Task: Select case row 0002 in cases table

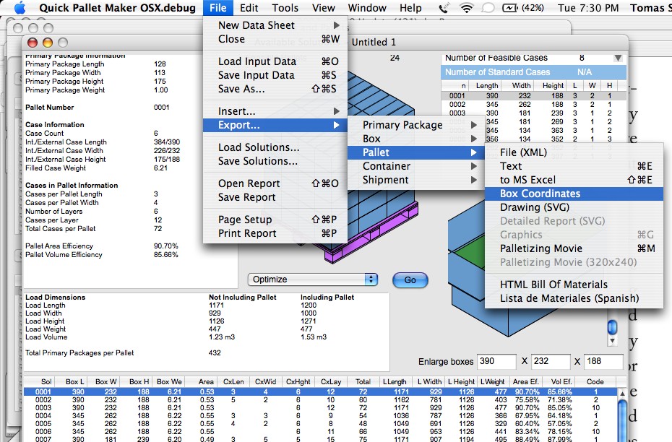Action: pos(533,105)
